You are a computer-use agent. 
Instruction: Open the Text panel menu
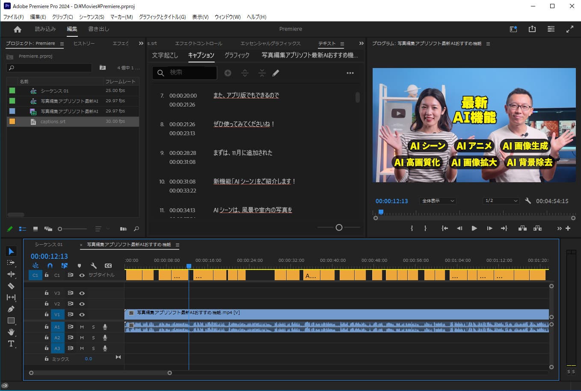pos(342,44)
